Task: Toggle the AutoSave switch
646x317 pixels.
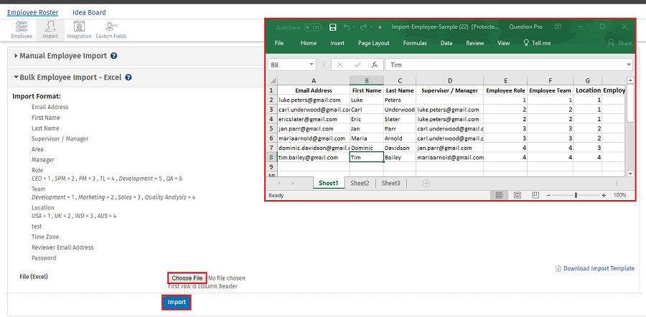Action: pyautogui.click(x=312, y=27)
